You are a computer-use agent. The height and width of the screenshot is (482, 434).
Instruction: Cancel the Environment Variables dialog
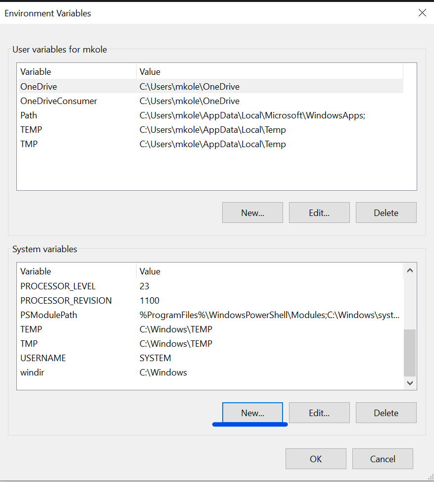(x=383, y=459)
